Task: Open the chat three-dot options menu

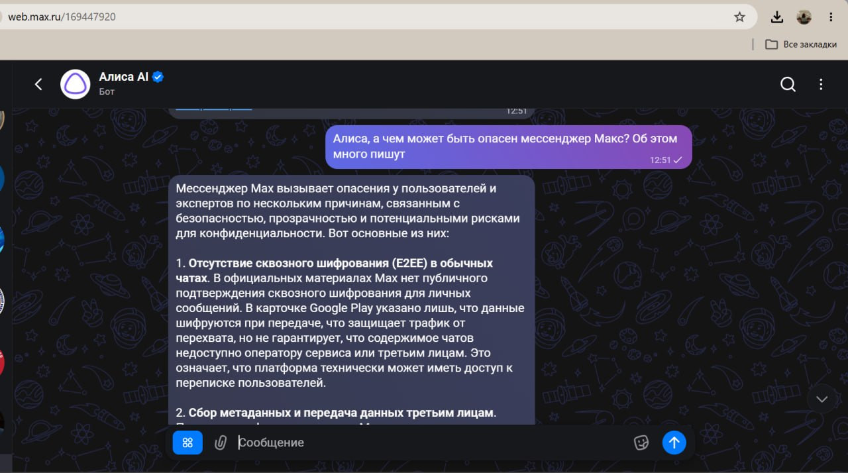Action: point(821,84)
